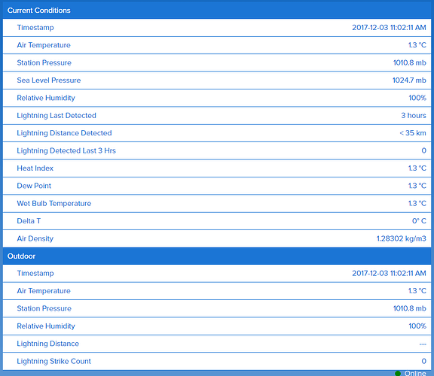Screen dimensions: 434x376
Task: Select the Current Conditions section header
Action: (217, 11)
